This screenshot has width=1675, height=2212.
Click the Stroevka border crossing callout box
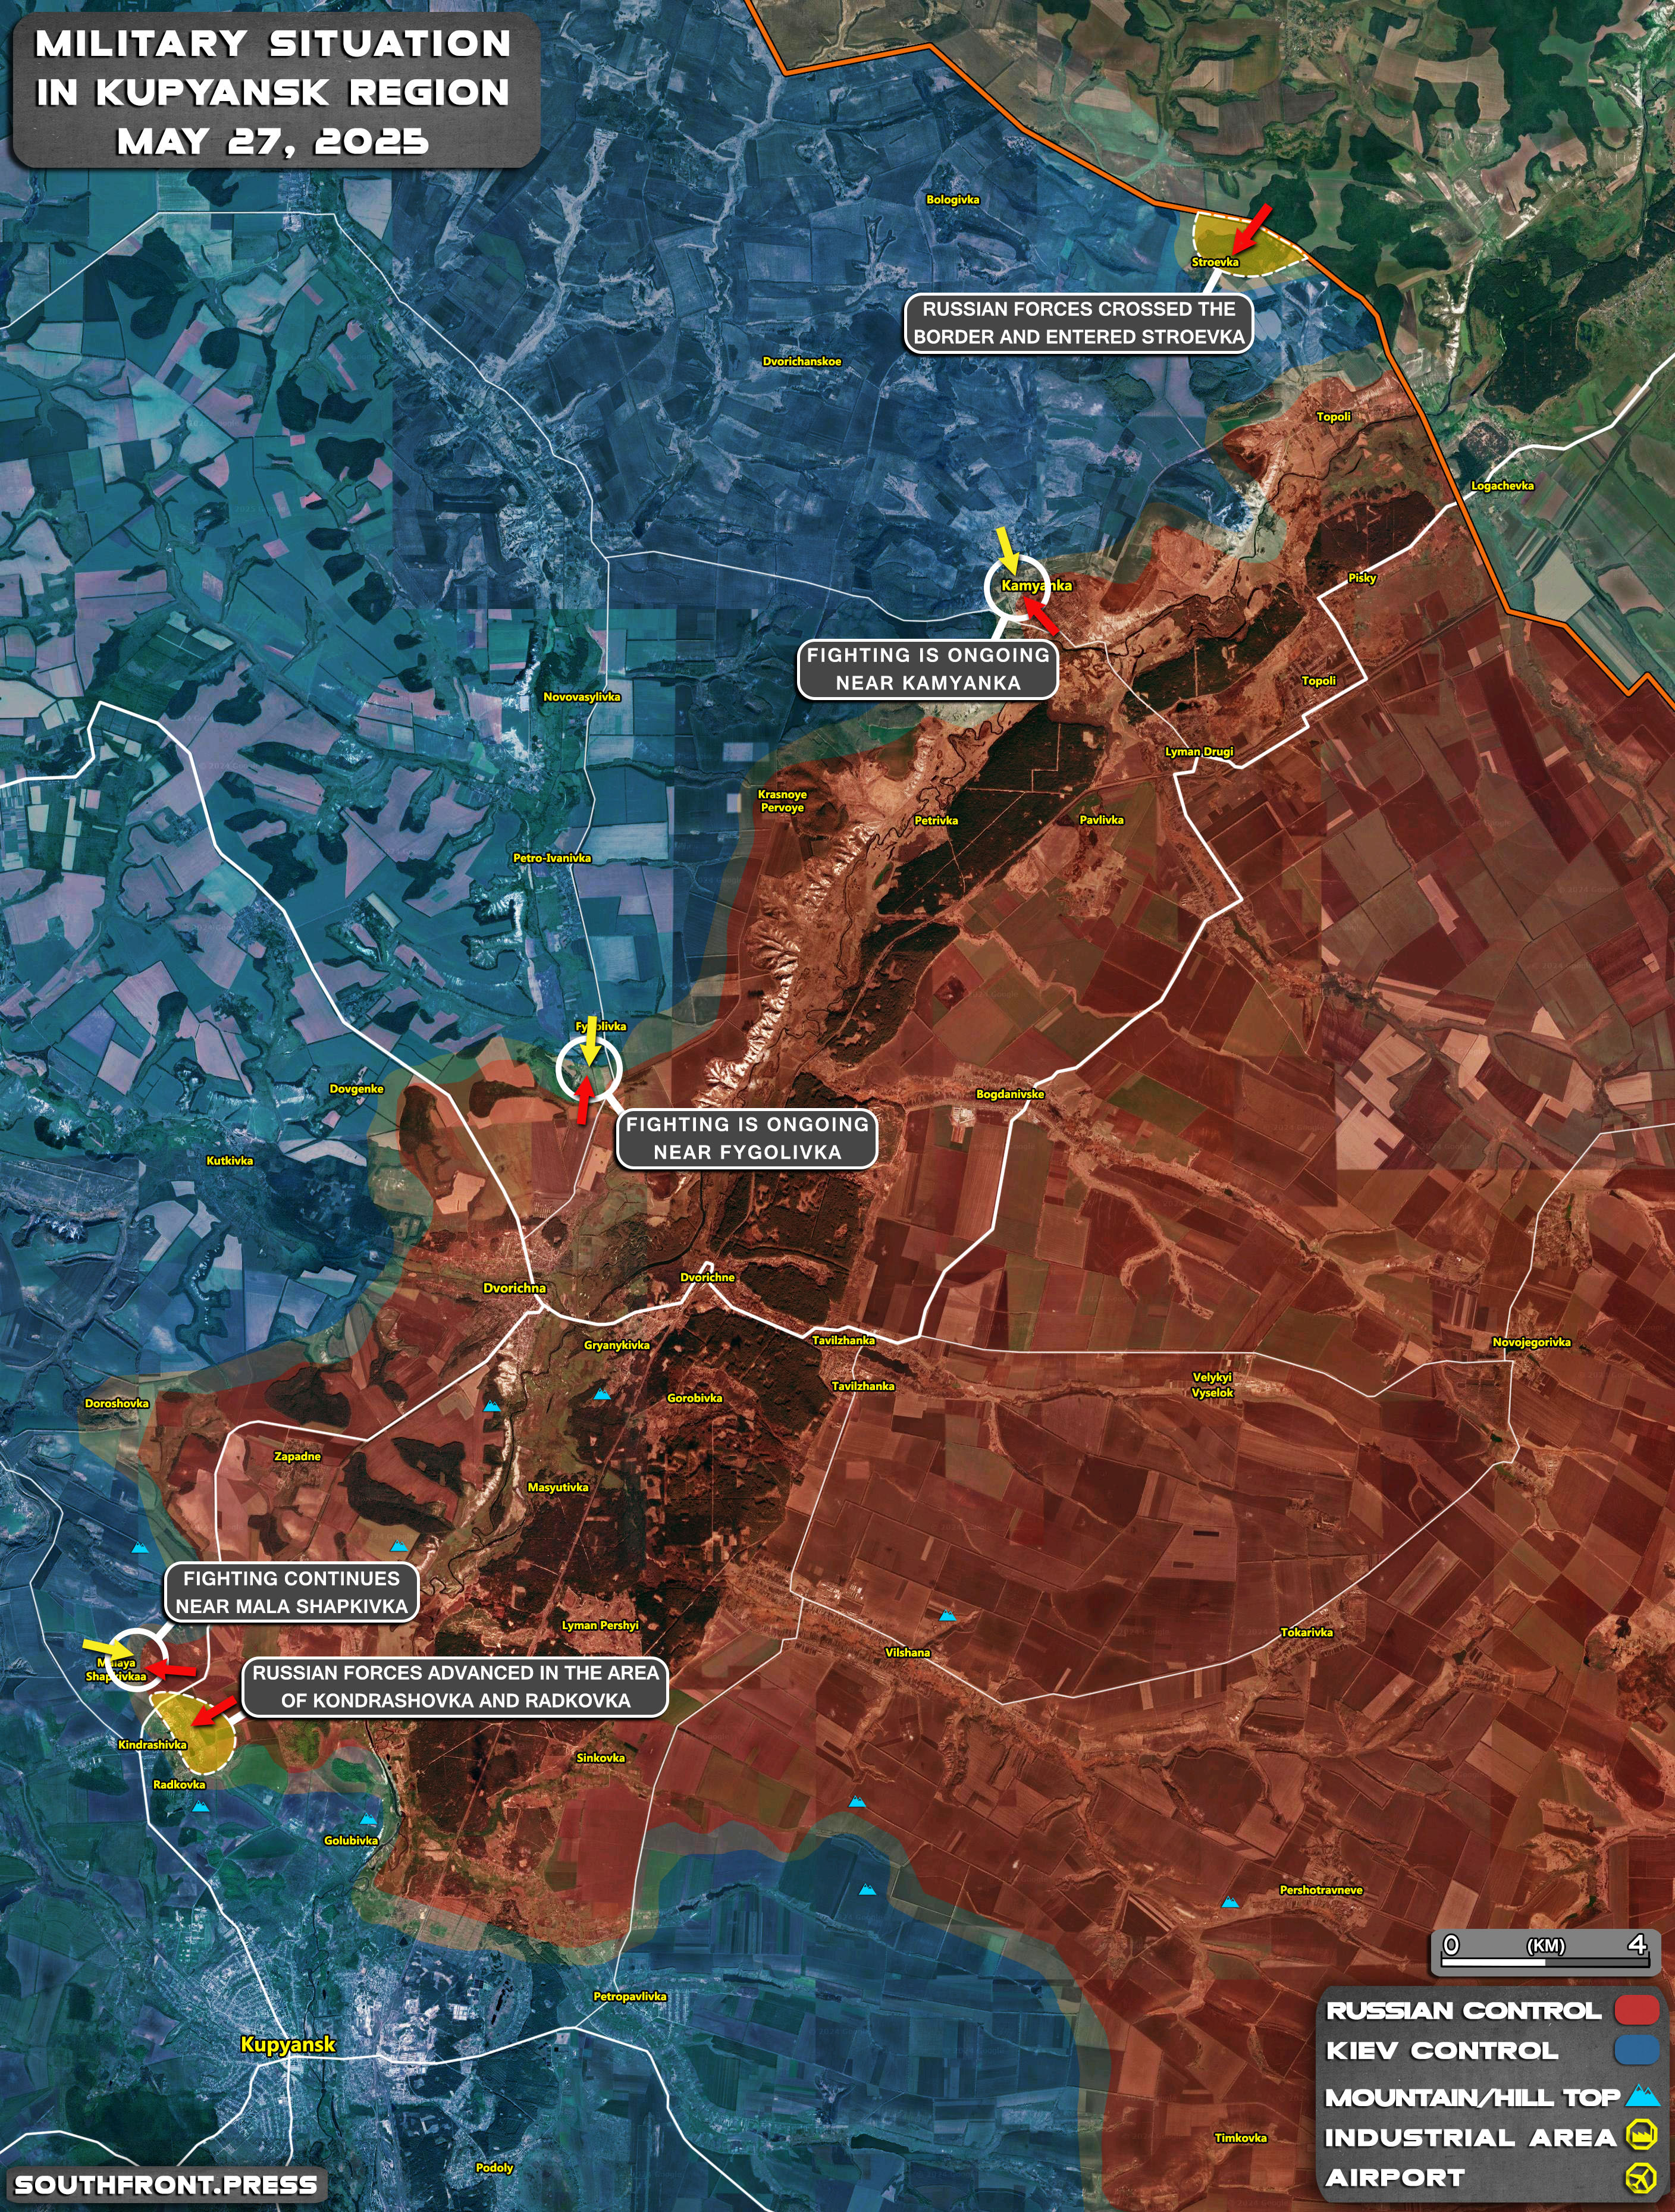1078,323
